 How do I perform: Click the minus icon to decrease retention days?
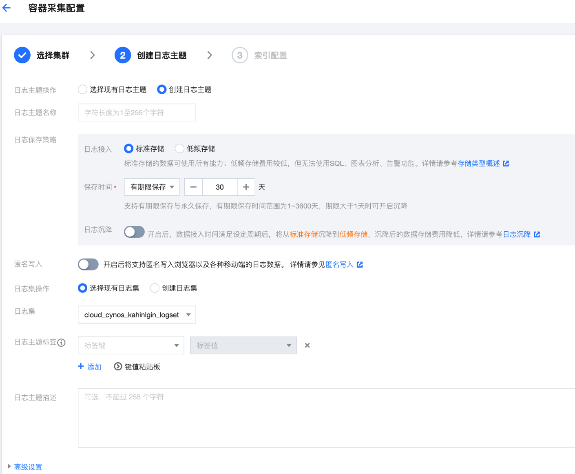click(x=193, y=187)
